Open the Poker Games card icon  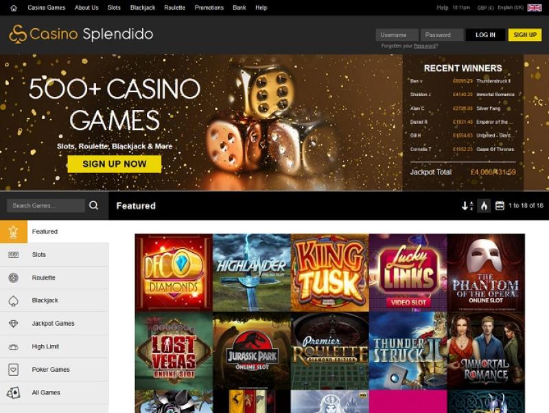click(13, 370)
